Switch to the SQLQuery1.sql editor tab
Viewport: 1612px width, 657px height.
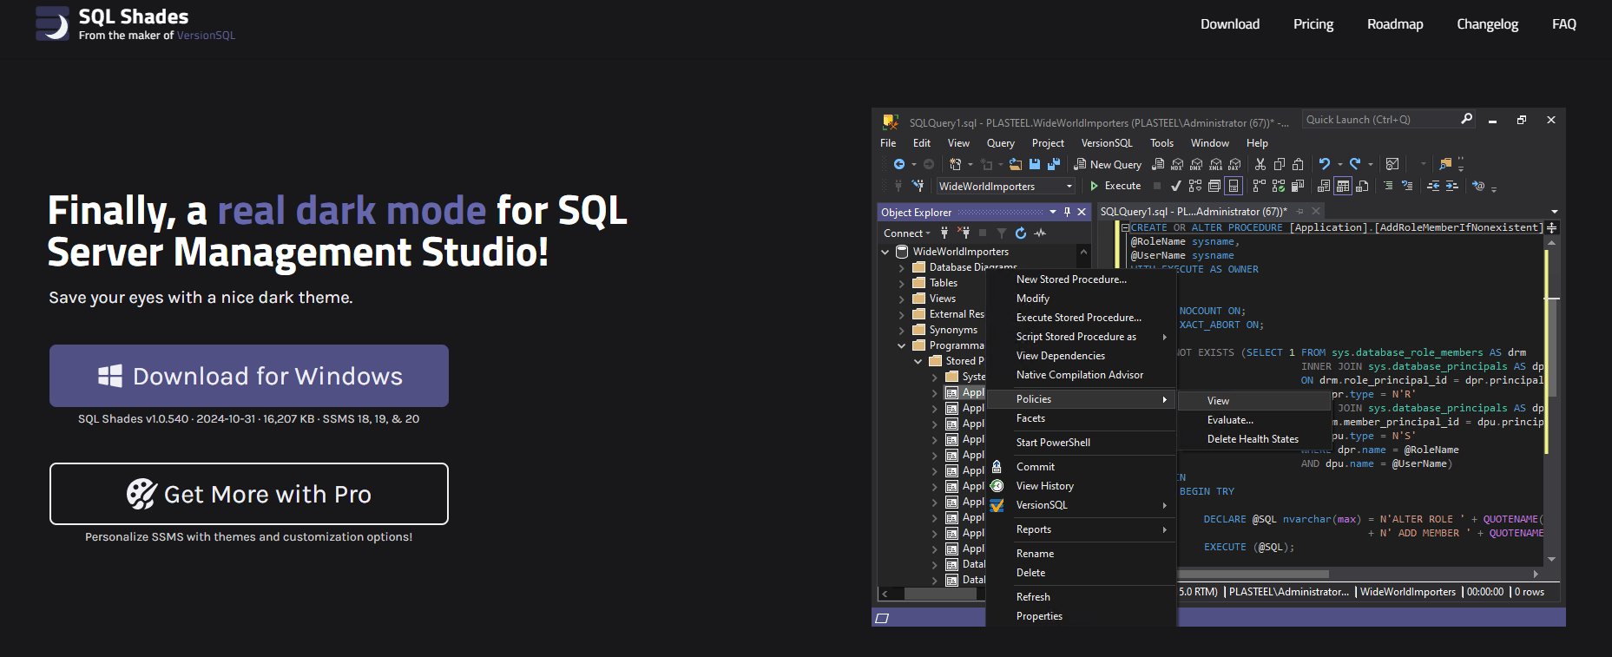click(x=1194, y=212)
